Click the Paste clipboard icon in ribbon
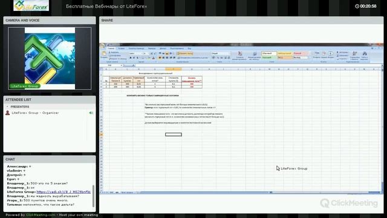This screenshot has height=218, width=387. [104, 54]
